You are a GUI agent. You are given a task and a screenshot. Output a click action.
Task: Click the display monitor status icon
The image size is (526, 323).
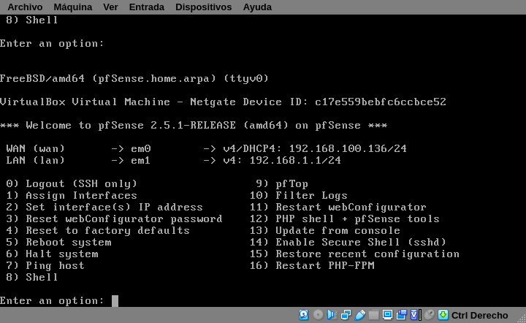(387, 315)
